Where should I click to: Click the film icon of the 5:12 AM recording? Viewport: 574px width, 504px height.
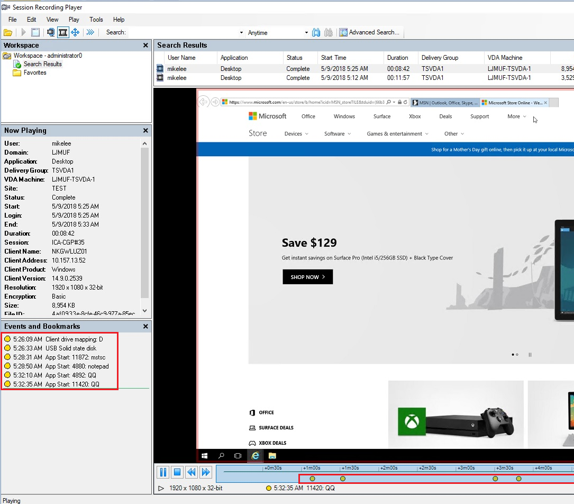tap(160, 78)
